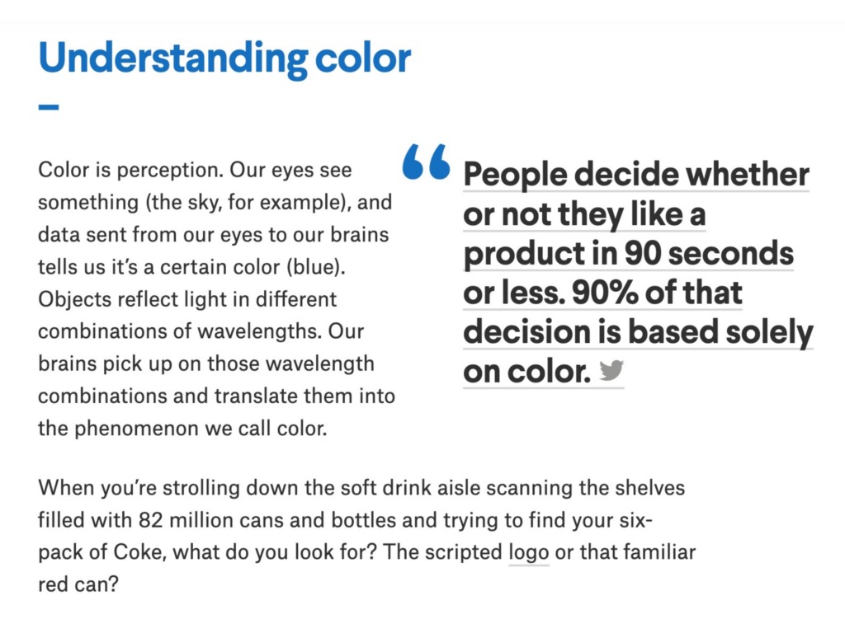Click the short blue dash below the heading
The image size is (845, 633).
click(49, 107)
